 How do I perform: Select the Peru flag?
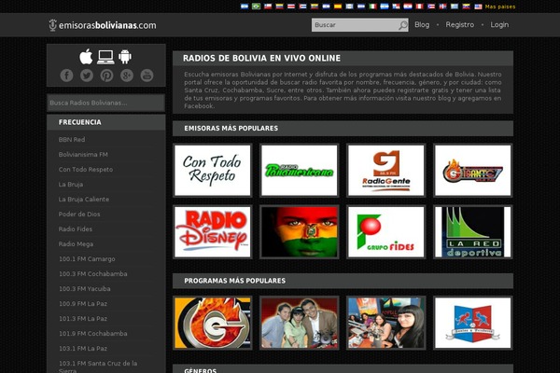point(420,7)
